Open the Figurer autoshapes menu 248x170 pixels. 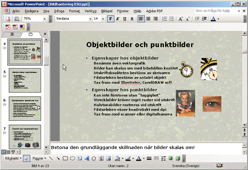tap(39, 158)
